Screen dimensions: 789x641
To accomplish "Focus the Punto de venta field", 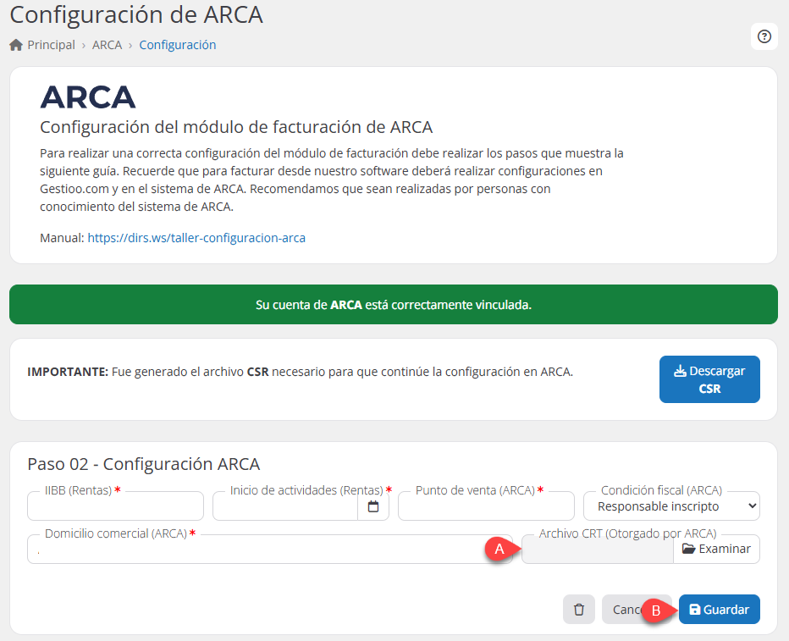I will coord(486,507).
